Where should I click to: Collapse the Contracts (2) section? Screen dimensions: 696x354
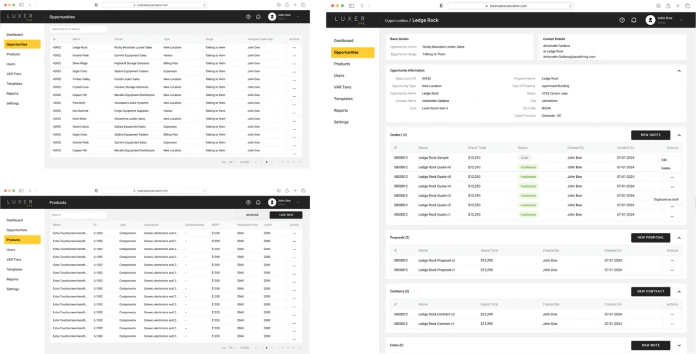click(x=679, y=291)
